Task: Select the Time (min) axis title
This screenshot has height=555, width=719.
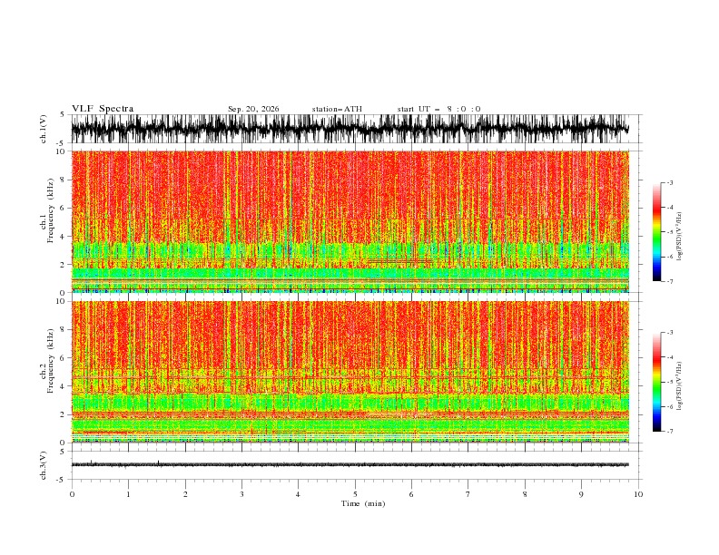Action: [363, 503]
